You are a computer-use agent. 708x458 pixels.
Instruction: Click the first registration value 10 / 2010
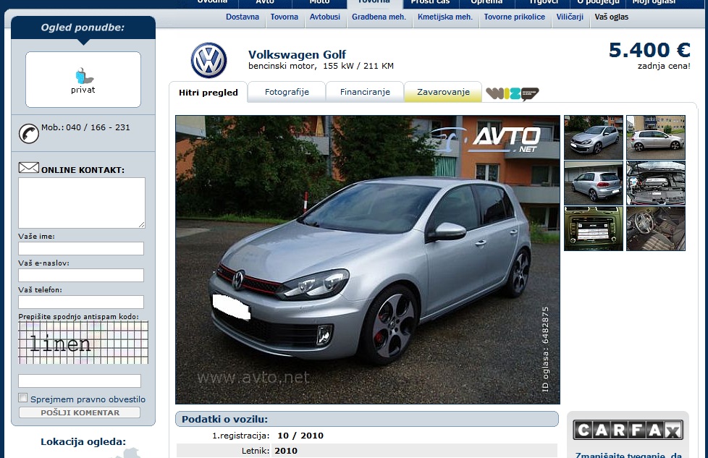click(300, 436)
